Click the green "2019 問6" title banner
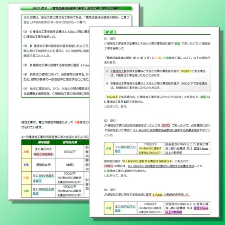Image resolution: width=225 pixels, height=225 pixels. 76,8
